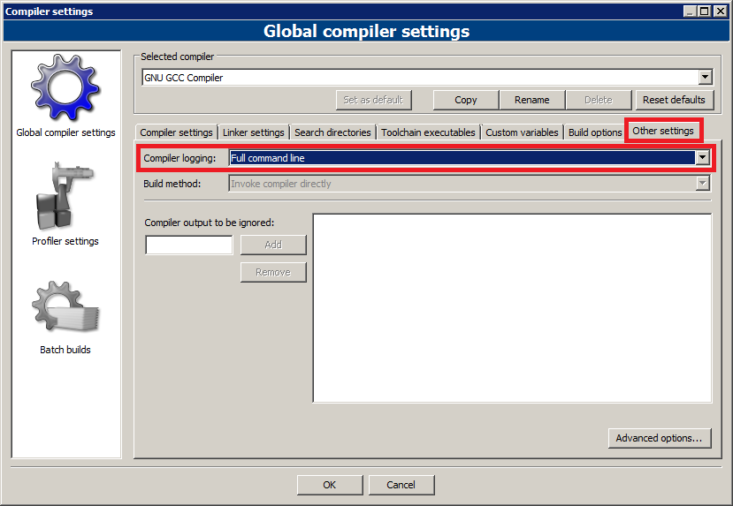Select the Profiler settings caliper icon
The height and width of the screenshot is (506, 733).
point(65,196)
